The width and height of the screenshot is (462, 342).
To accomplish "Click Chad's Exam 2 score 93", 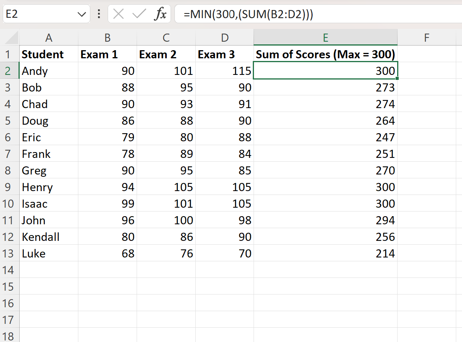I will point(166,104).
